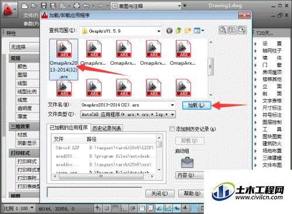Viewport: 292px width, 214px height.
Task: Select the OmapArx2013-2014(32).arx file
Action: point(64,59)
